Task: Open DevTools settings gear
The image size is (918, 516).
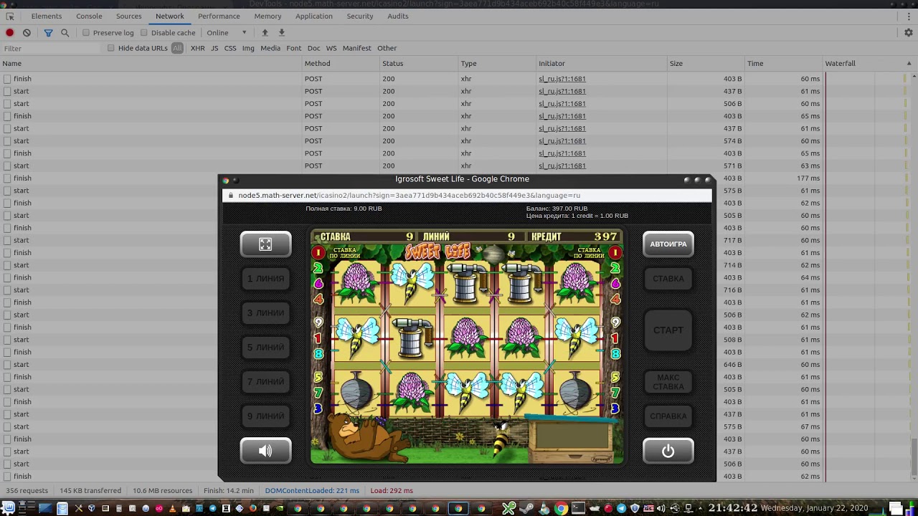Action: click(908, 33)
